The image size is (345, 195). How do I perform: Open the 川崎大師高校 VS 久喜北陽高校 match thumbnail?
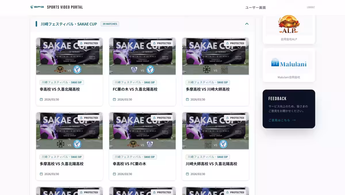coord(215,131)
